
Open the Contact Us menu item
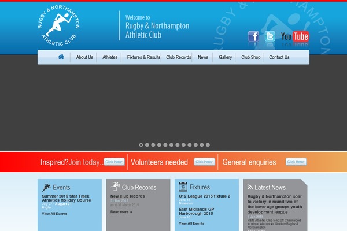click(x=279, y=57)
